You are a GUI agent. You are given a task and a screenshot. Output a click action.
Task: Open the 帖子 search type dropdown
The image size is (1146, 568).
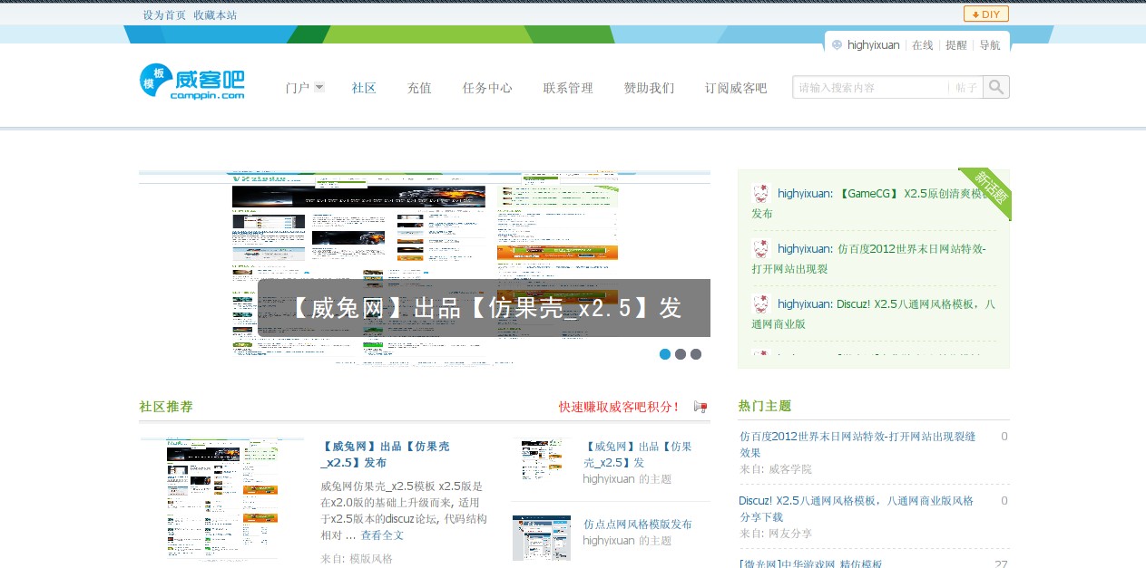tap(965, 87)
